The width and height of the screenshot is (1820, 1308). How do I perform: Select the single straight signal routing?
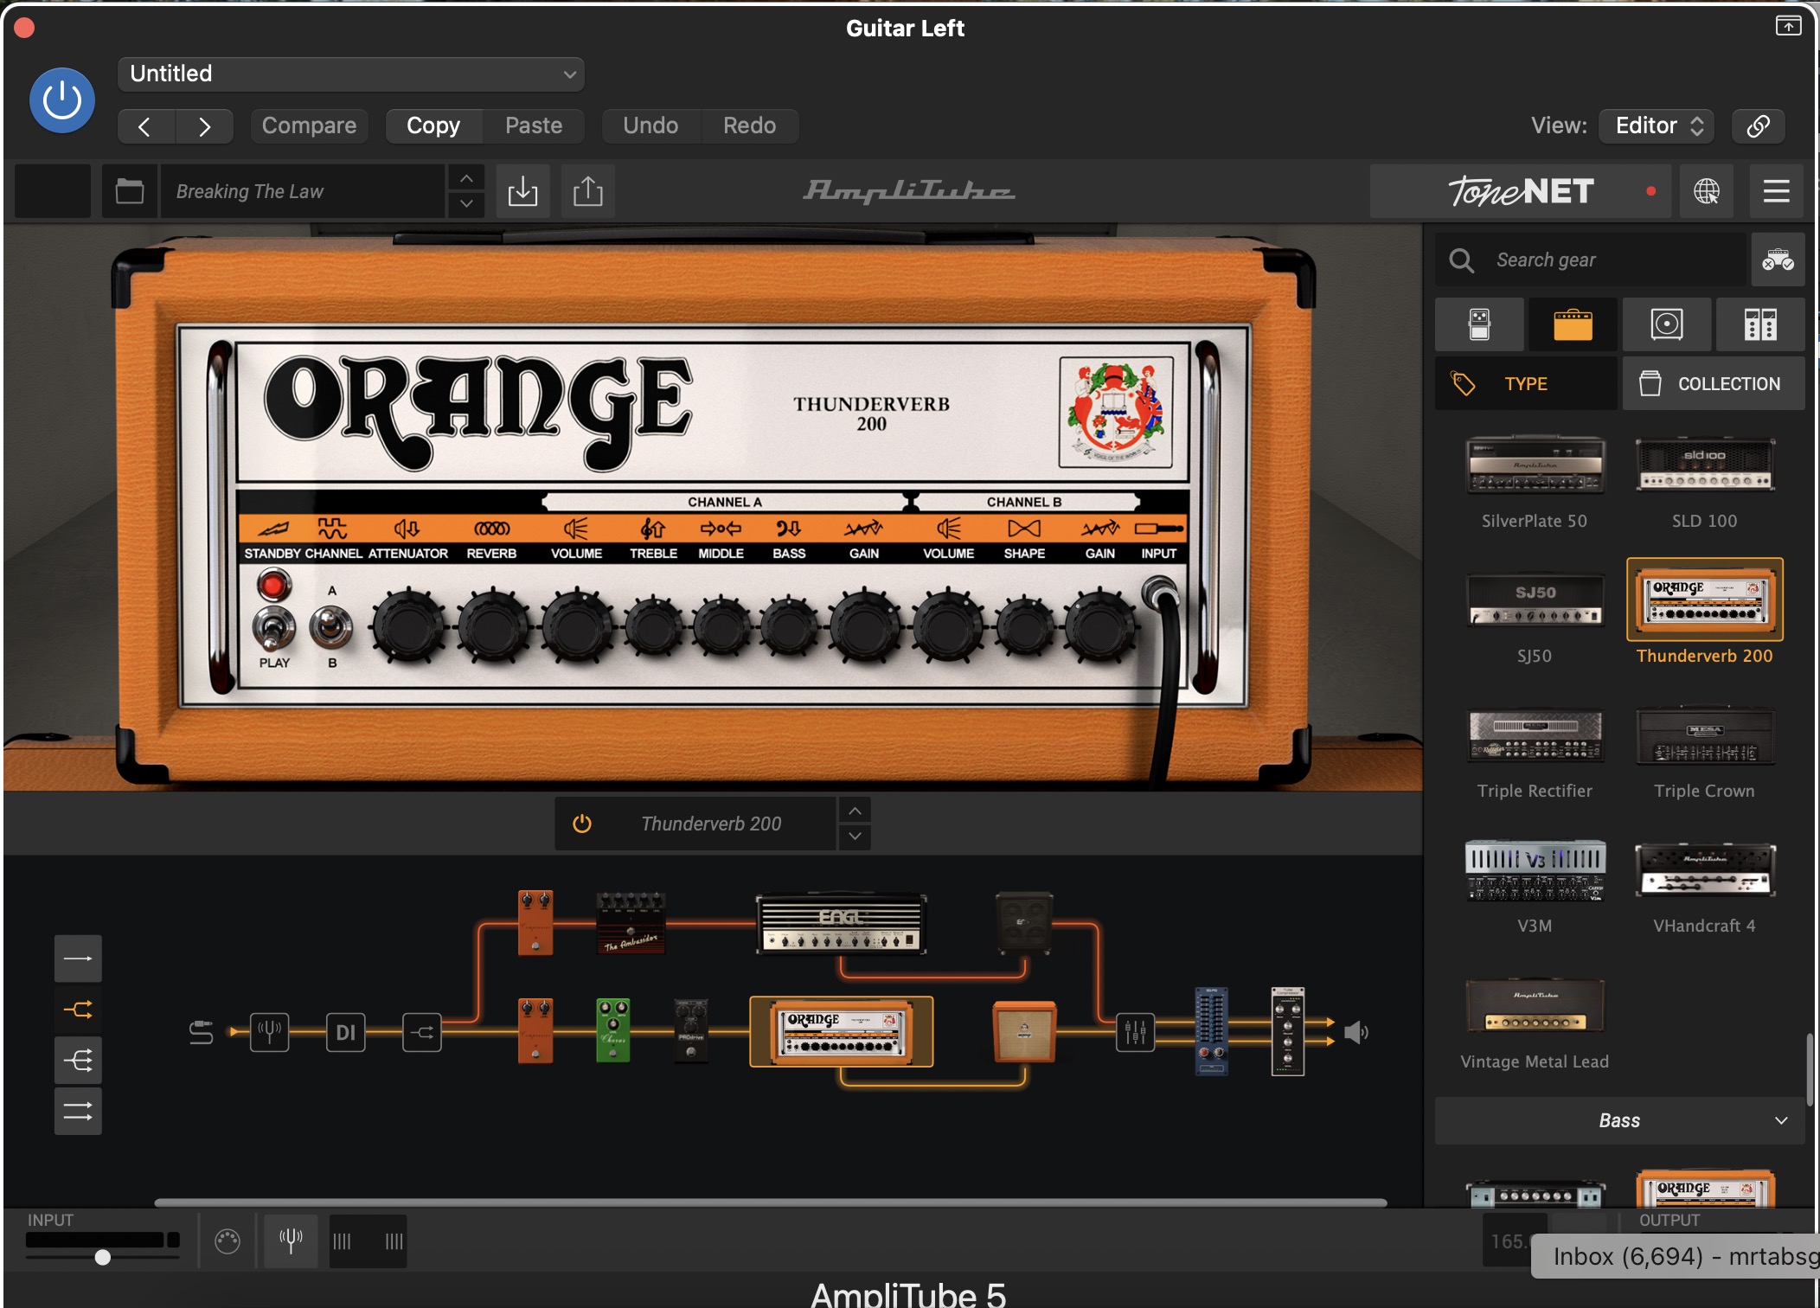coord(78,959)
